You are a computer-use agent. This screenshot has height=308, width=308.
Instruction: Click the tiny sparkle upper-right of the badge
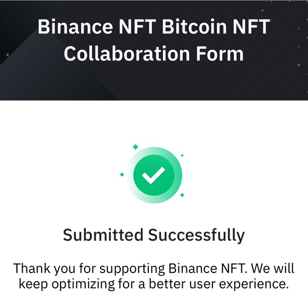pos(182,155)
